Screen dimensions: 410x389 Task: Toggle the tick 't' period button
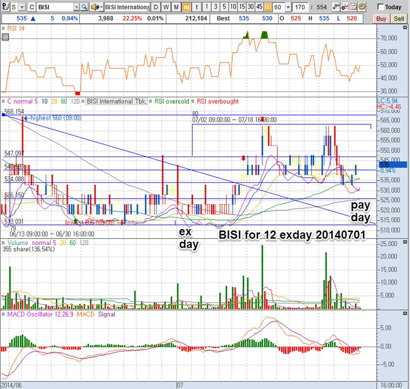coord(197,7)
